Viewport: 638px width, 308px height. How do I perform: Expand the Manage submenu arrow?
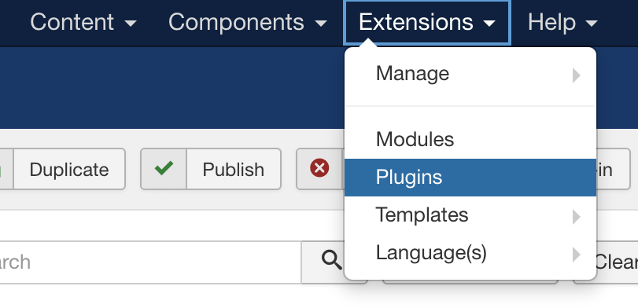point(576,75)
